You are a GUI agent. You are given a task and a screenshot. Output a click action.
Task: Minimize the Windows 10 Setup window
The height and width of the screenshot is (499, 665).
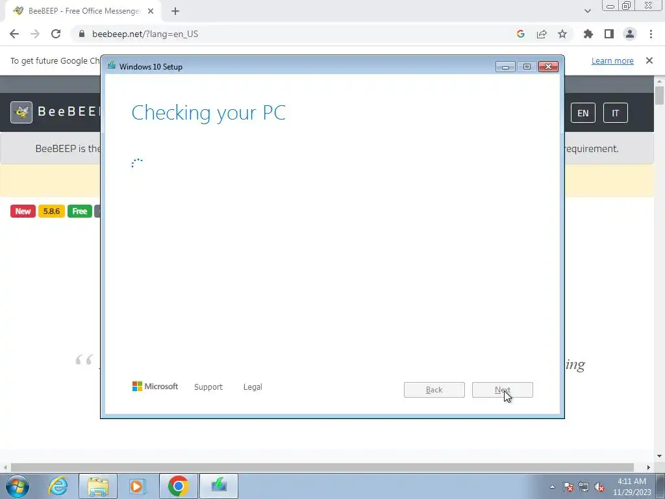pos(505,67)
